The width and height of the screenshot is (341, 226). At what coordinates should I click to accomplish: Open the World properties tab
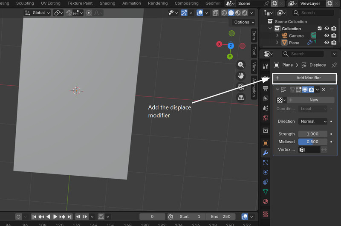[x=265, y=118]
